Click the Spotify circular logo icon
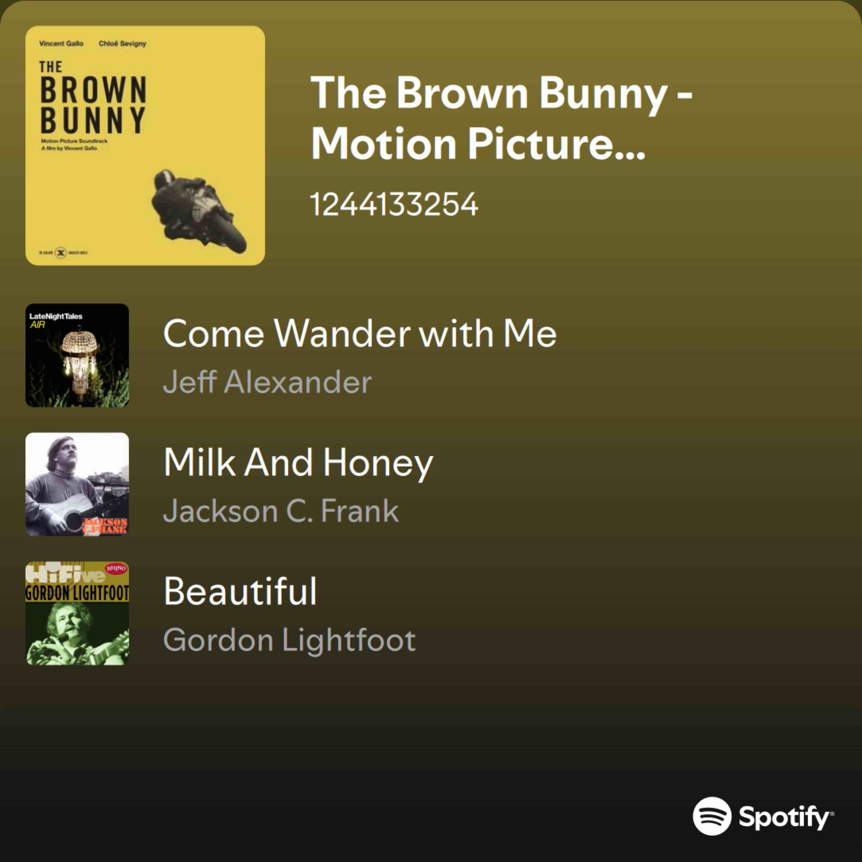The height and width of the screenshot is (862, 862). pos(712,816)
